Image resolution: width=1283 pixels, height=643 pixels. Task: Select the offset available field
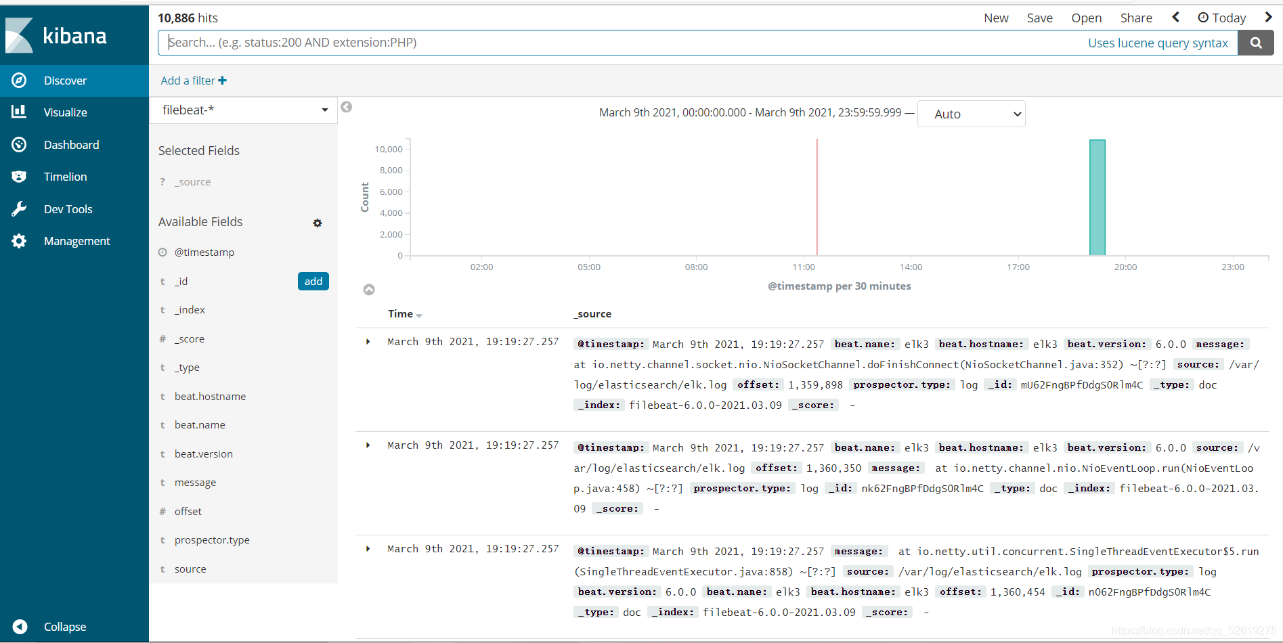click(188, 512)
